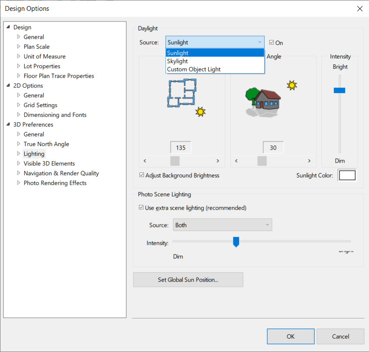
Task: Collapse the 3D Preferences tree section
Action: (8, 124)
